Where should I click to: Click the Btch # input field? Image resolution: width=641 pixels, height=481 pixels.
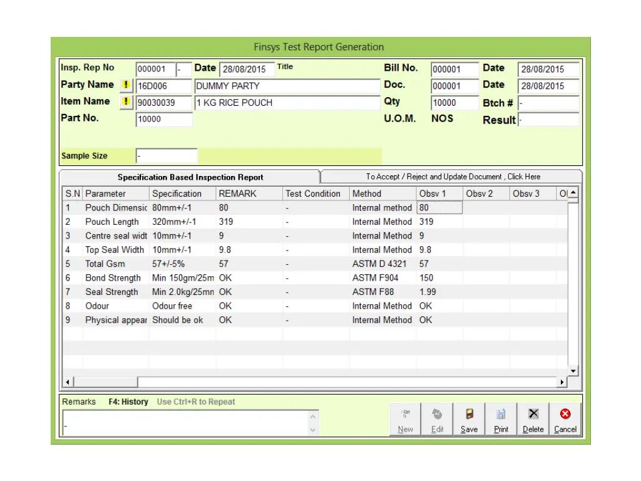click(548, 103)
